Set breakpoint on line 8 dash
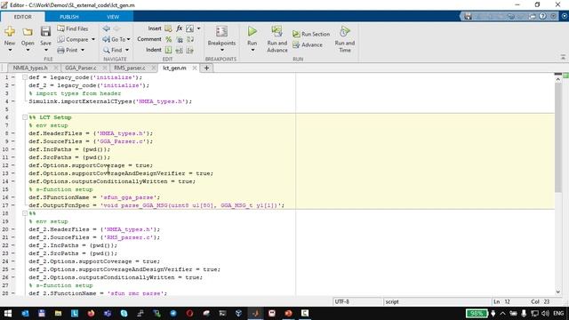Image resolution: width=569 pixels, height=320 pixels. click(x=13, y=133)
